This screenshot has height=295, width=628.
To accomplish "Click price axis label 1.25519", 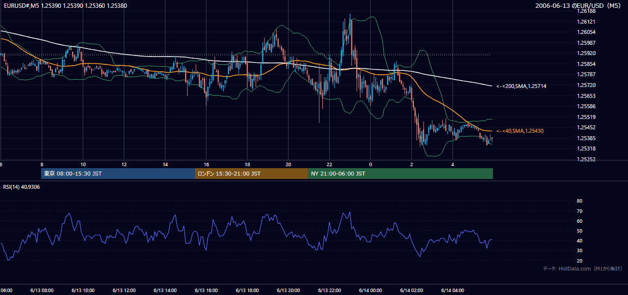I will [x=586, y=117].
